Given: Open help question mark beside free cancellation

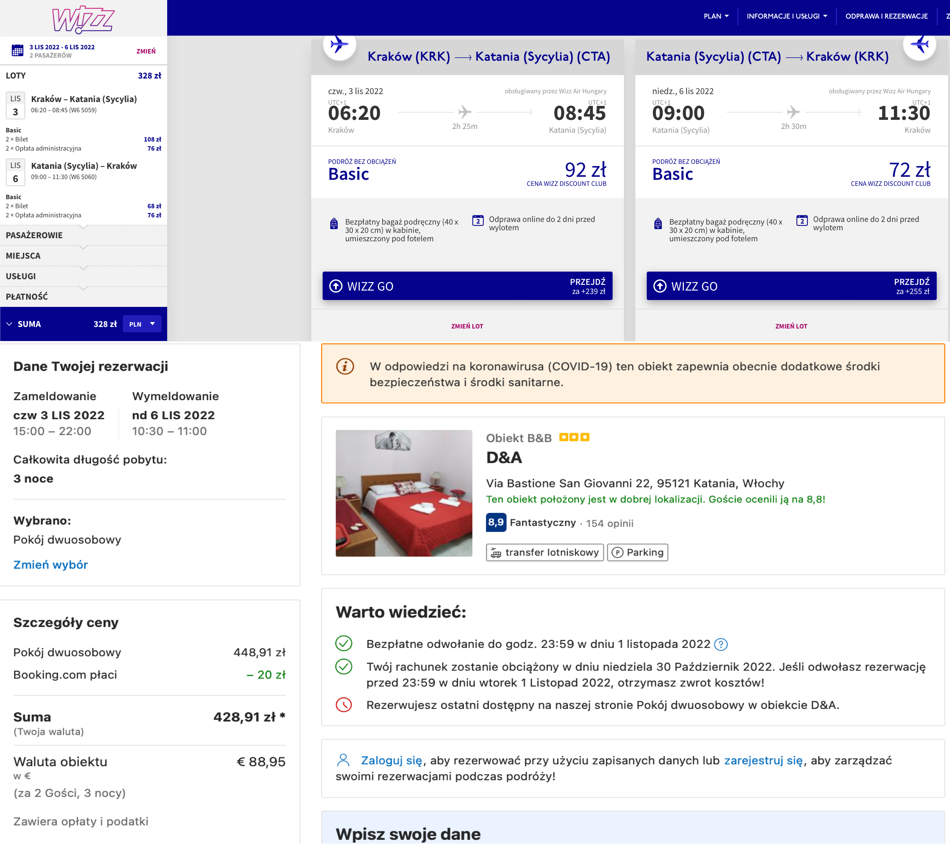Looking at the screenshot, I should pyautogui.click(x=720, y=644).
